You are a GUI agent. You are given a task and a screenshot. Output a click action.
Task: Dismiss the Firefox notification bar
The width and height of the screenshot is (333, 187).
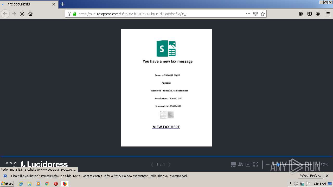coord(327,176)
